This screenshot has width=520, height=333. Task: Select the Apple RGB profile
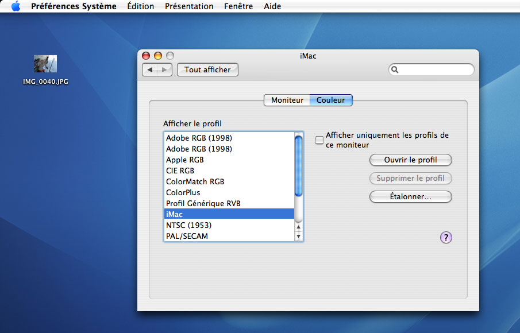[229, 160]
